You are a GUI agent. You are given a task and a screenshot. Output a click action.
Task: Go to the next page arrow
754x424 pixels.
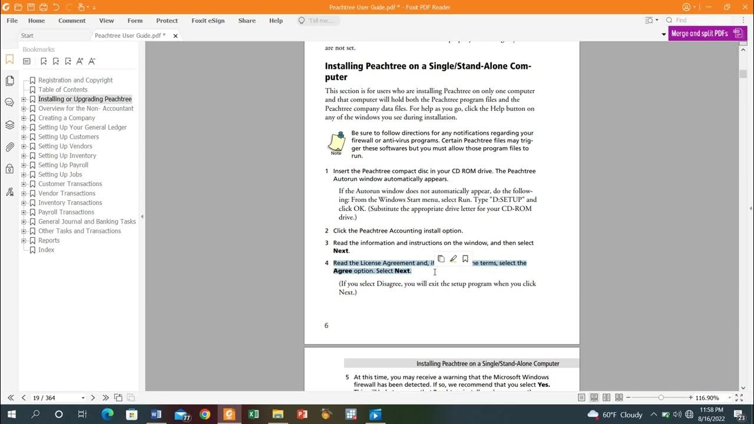(x=93, y=398)
